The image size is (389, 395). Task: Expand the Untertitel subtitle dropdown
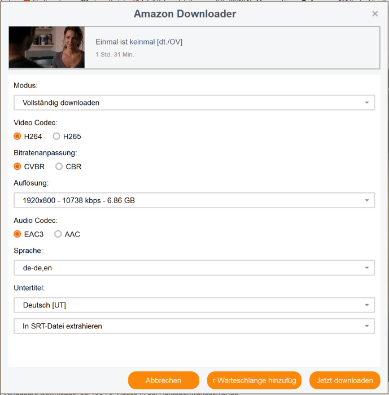(x=194, y=305)
